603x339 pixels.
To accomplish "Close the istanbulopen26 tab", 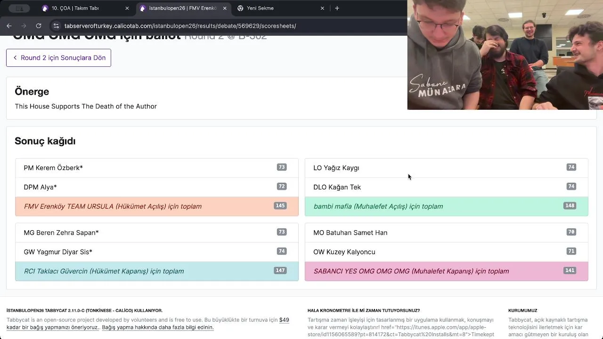I will point(225,8).
